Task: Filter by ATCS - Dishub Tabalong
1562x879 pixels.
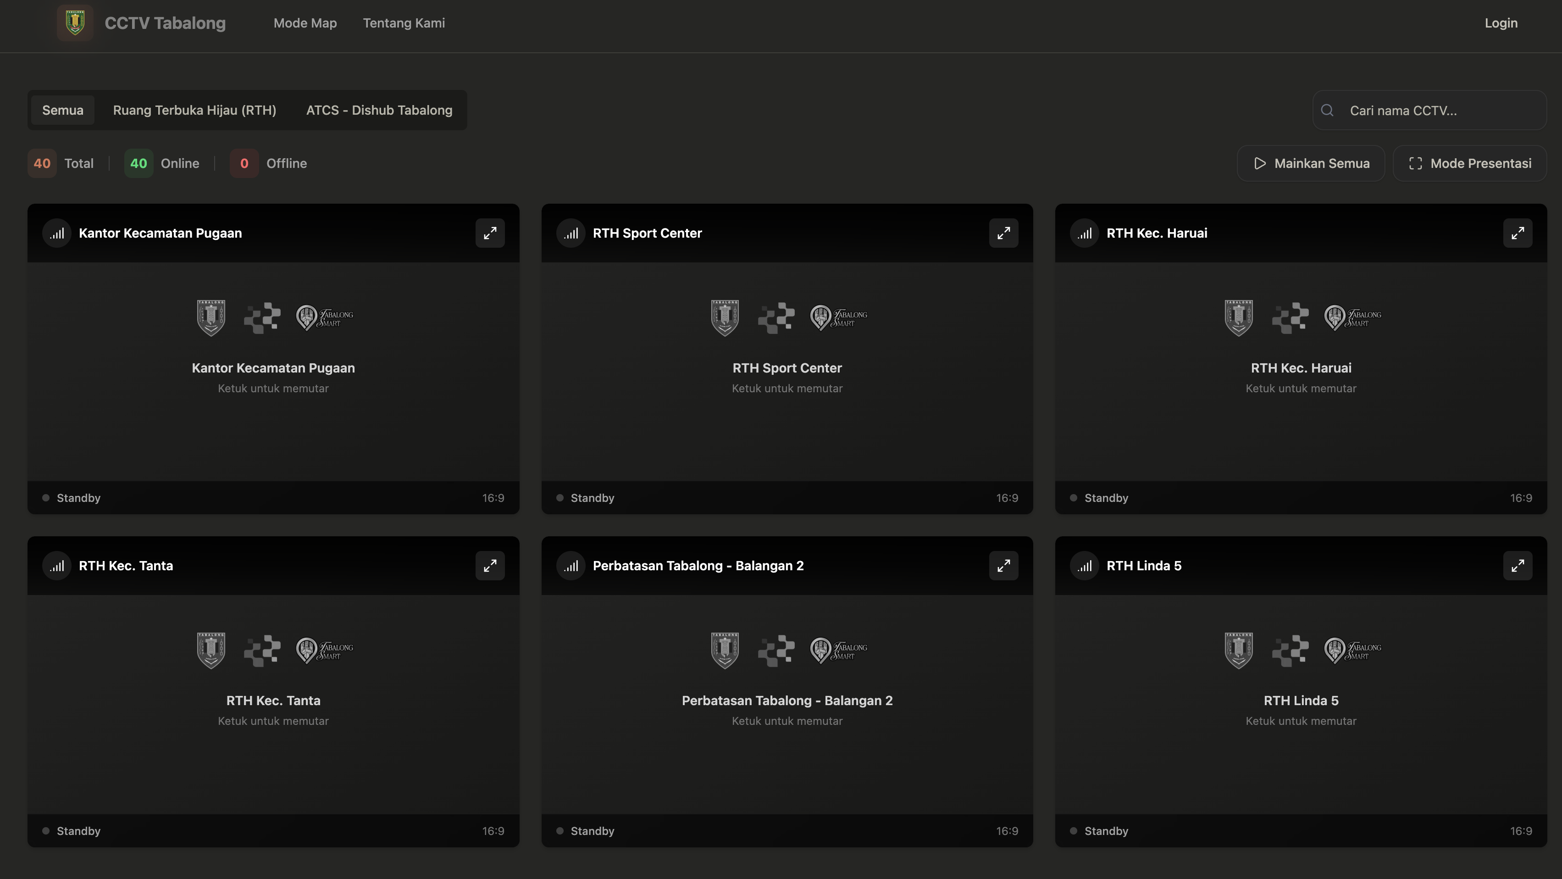Action: 379,111
